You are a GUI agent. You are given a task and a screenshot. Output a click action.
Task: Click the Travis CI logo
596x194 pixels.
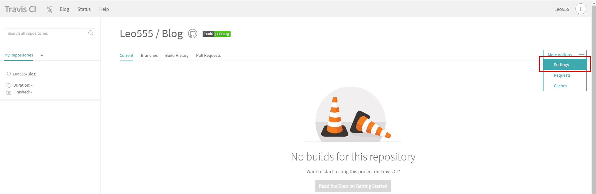click(x=20, y=9)
